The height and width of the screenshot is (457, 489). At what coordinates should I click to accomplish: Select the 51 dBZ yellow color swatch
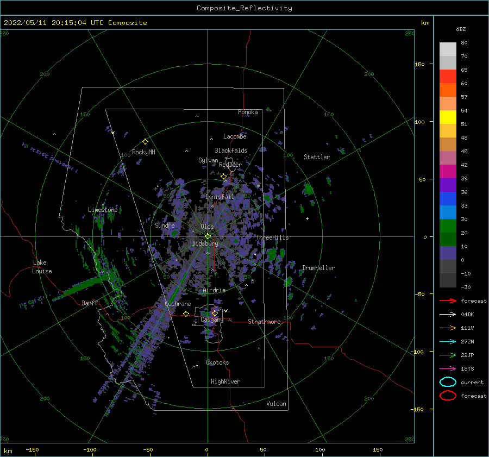coord(448,117)
